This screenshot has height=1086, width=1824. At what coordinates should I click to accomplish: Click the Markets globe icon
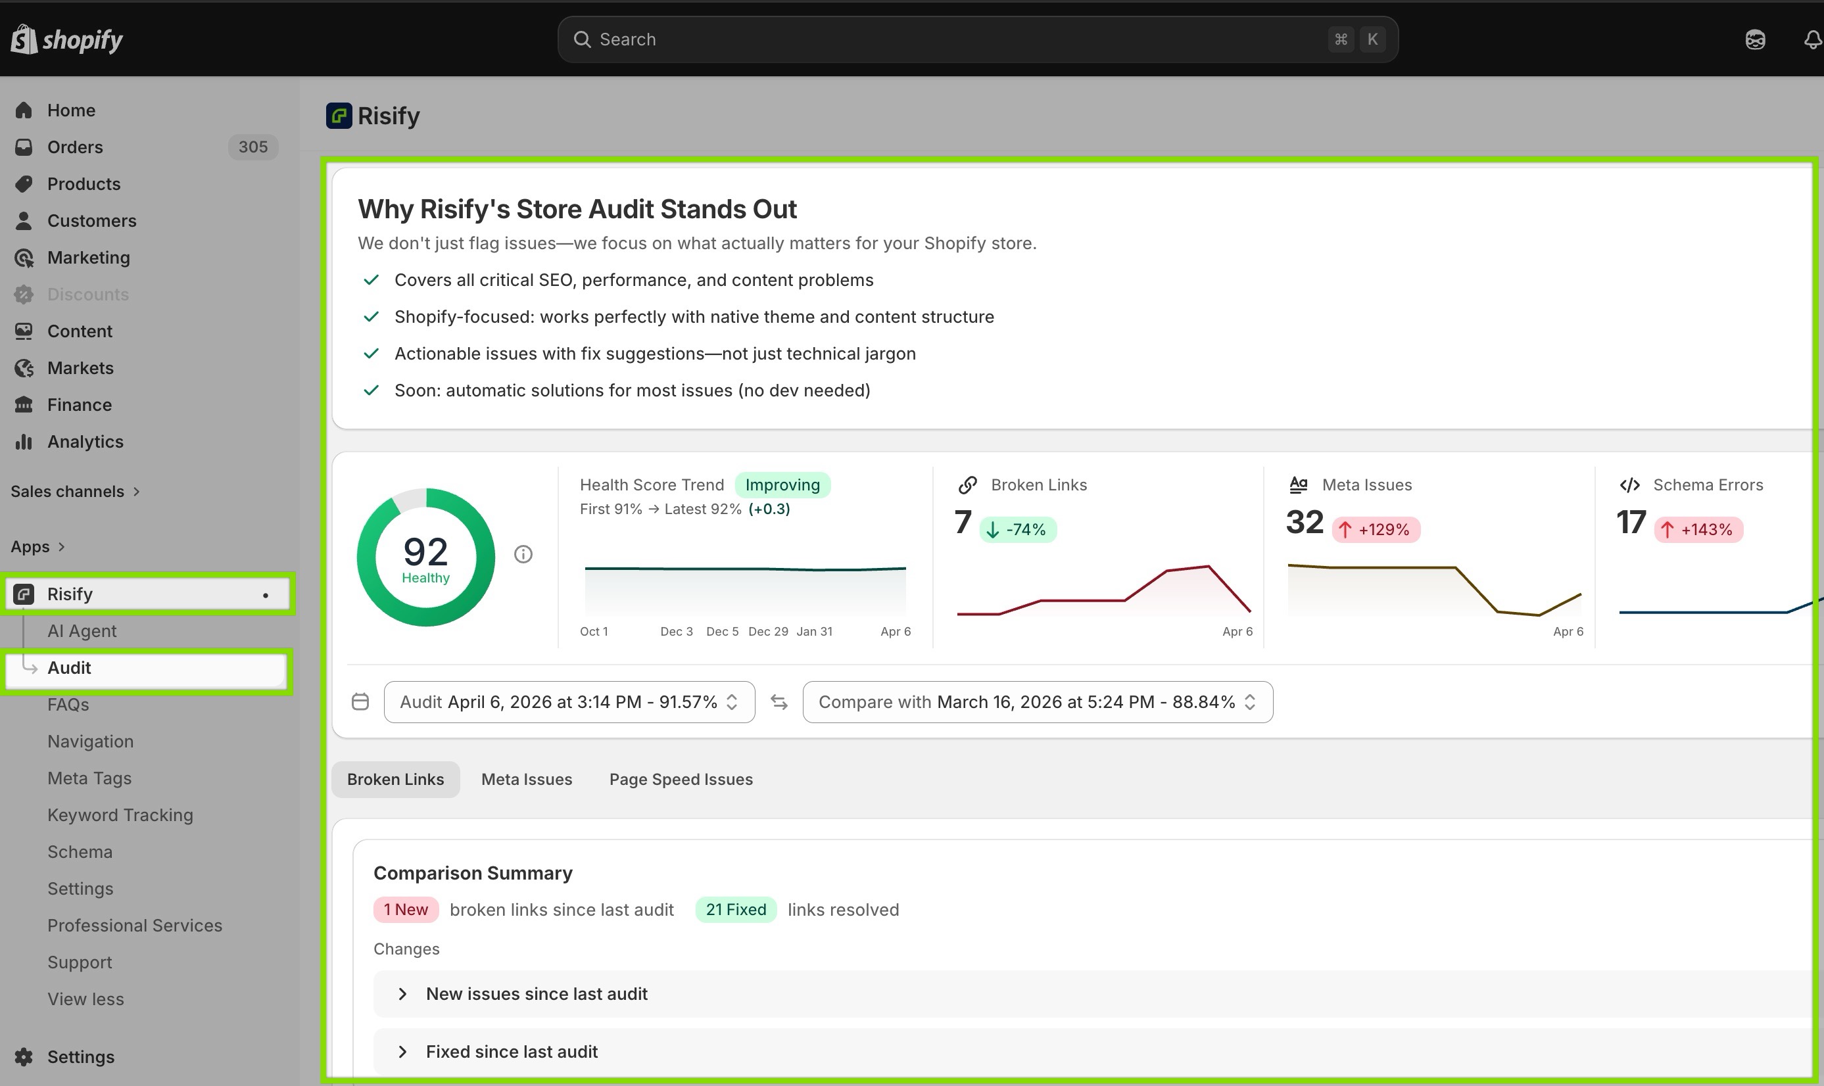click(24, 368)
